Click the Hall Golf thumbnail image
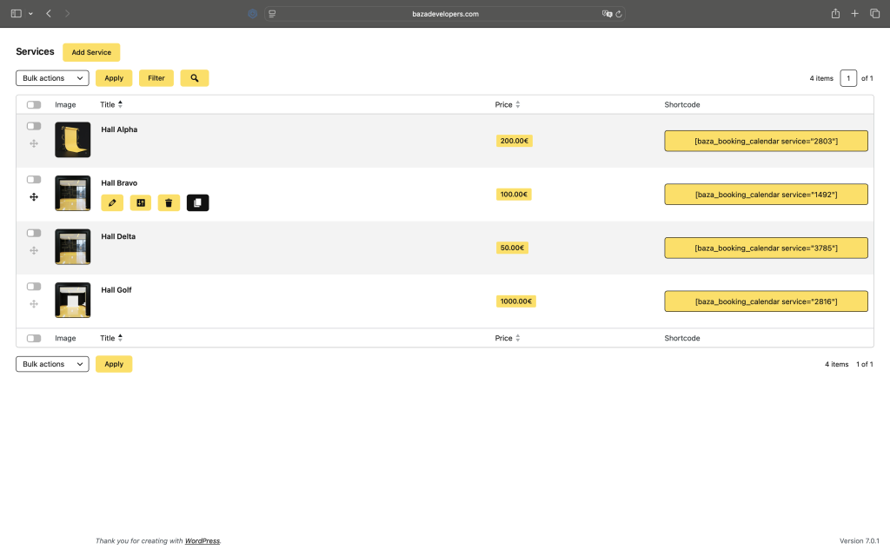This screenshot has height=556, width=890. (73, 300)
